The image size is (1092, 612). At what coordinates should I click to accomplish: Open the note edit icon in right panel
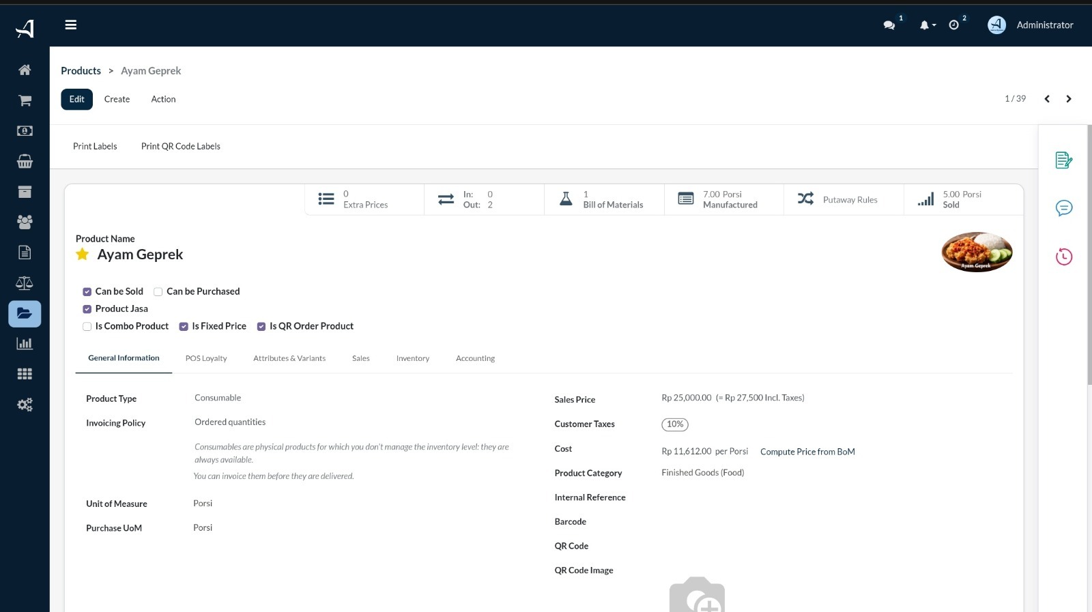tap(1064, 160)
